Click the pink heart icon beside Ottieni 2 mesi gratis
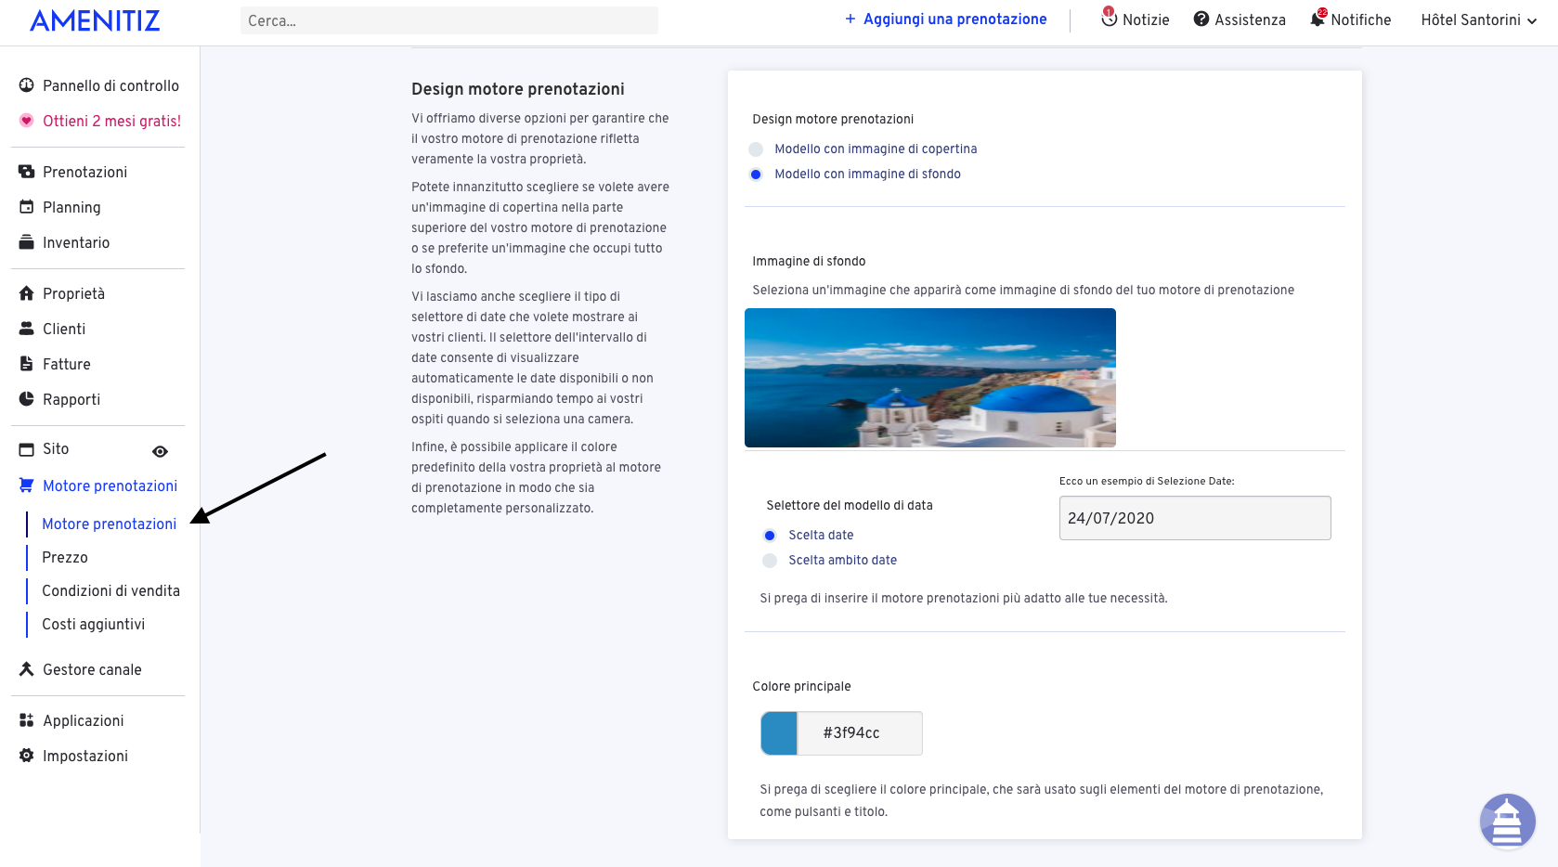Screen dimensions: 1558x867 [x=27, y=121]
